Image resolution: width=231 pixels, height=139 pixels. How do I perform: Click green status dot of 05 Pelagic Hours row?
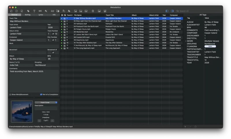tap(62, 29)
